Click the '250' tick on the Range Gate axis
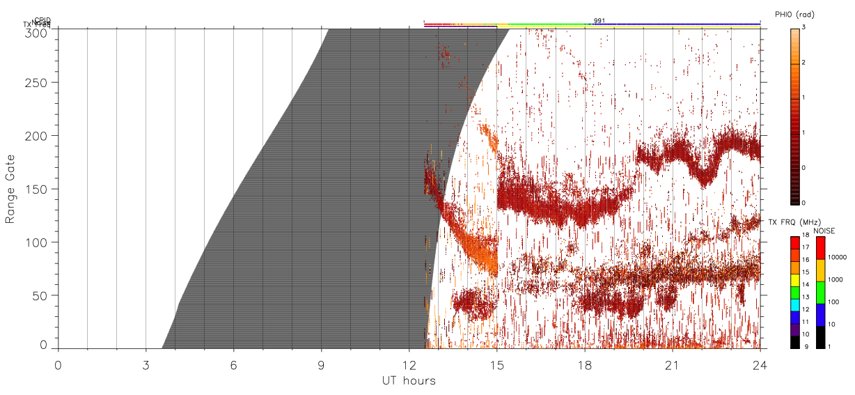855x395 pixels. coord(37,82)
